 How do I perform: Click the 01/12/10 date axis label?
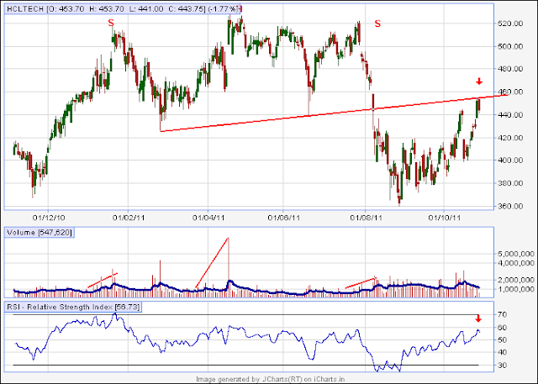[x=49, y=218]
